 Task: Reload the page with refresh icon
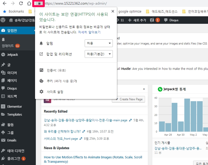point(21,4)
